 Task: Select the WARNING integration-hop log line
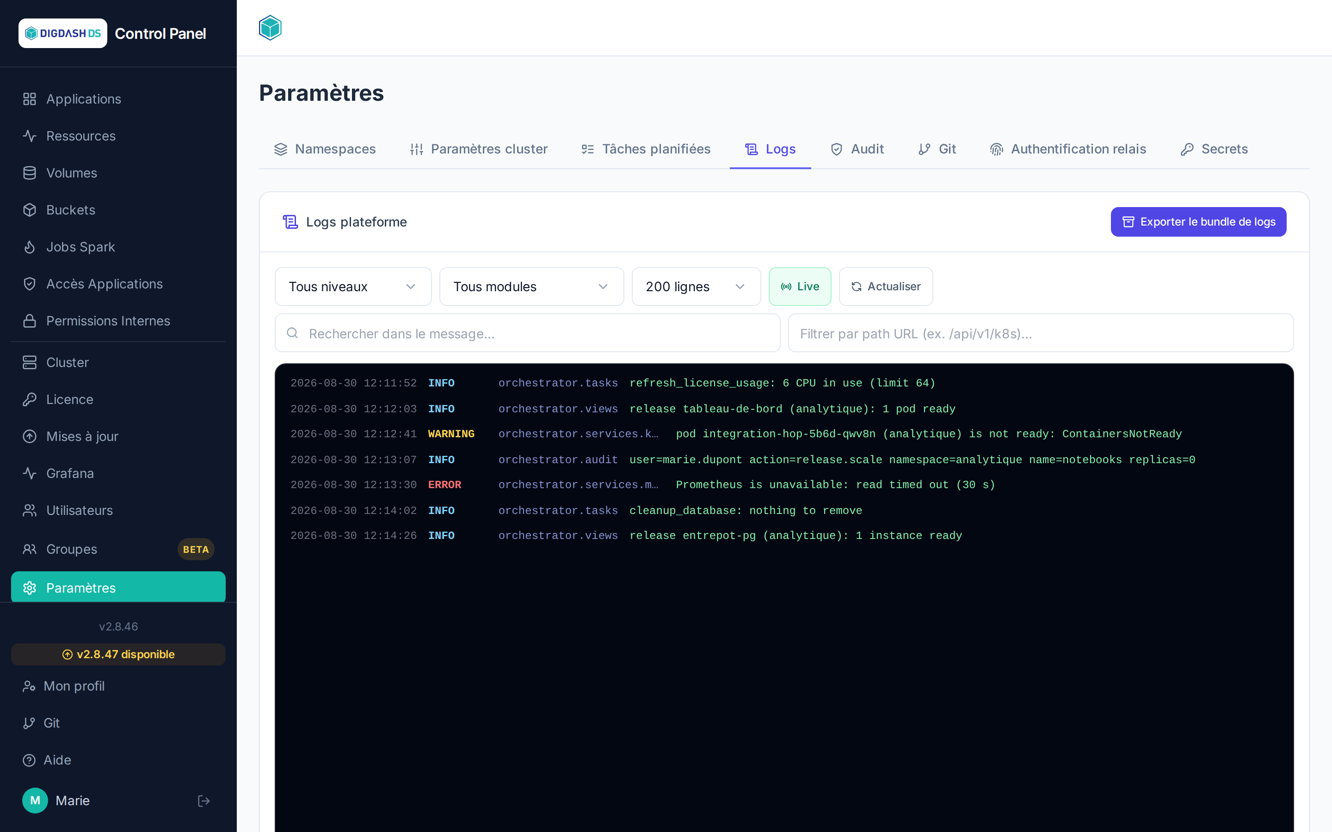(784, 434)
